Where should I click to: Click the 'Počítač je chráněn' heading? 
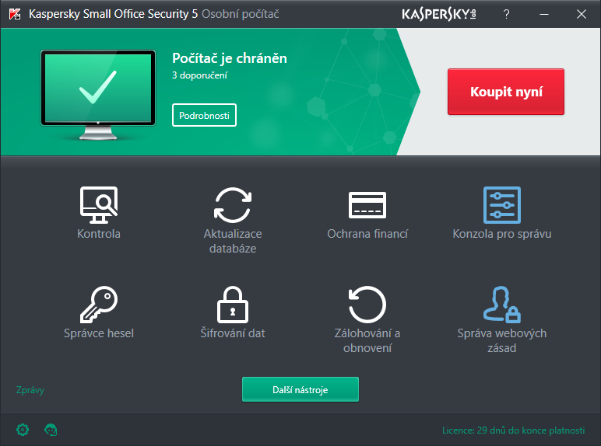[230, 58]
